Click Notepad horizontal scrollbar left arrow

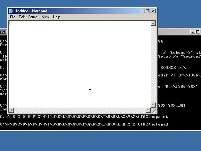pos(11,110)
